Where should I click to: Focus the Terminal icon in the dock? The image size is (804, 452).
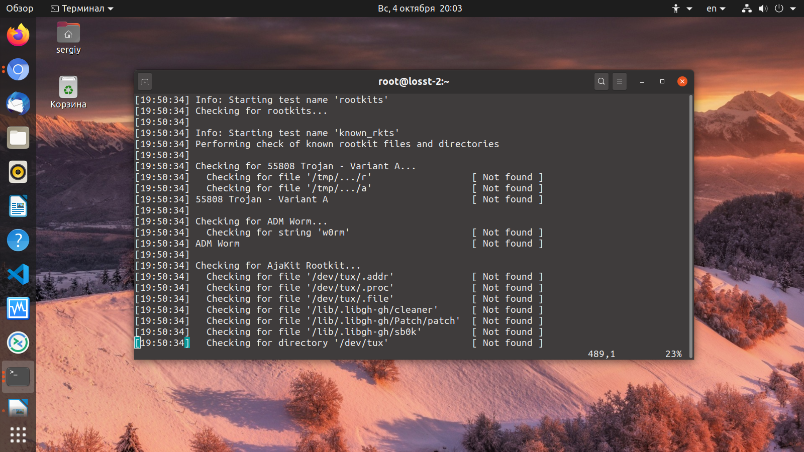click(x=18, y=377)
